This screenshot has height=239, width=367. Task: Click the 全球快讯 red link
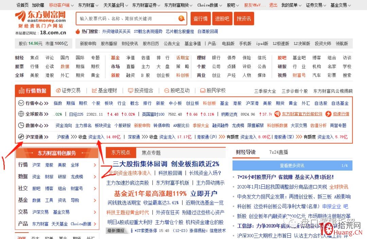(x=339, y=187)
